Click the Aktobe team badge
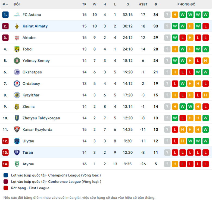 point(17,38)
